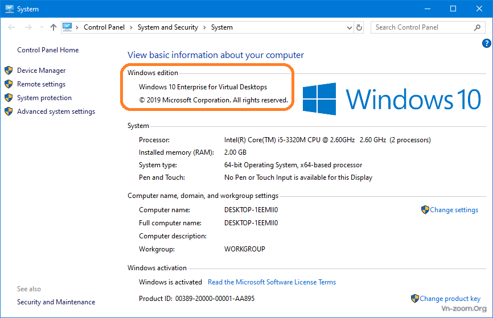
Task: Click the 'No Pen or Touch Input' text
Action: click(x=298, y=177)
